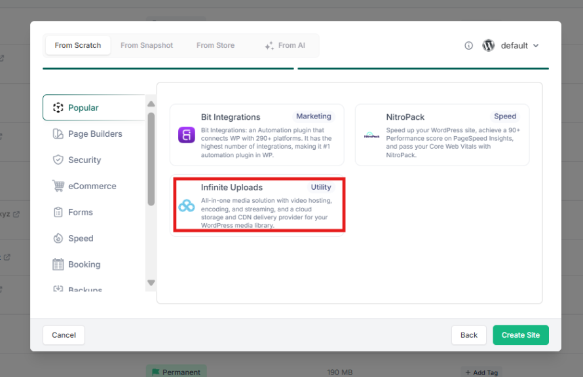Viewport: 583px width, 377px height.
Task: Click the Forms clipboard icon
Action: pyautogui.click(x=58, y=212)
